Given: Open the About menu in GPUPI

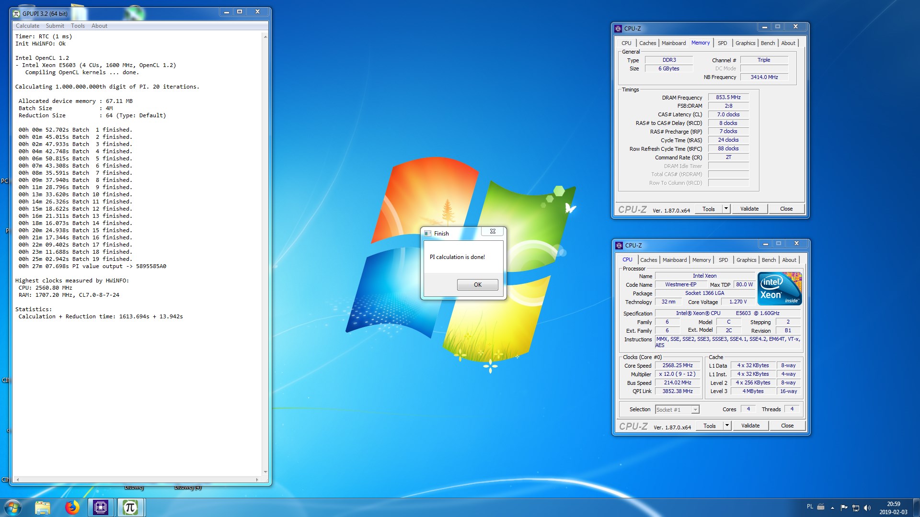Looking at the screenshot, I should [99, 26].
